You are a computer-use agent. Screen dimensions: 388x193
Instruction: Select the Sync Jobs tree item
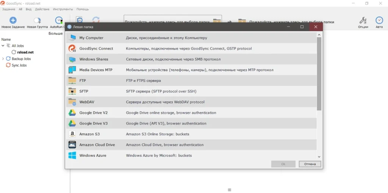[x=19, y=65]
